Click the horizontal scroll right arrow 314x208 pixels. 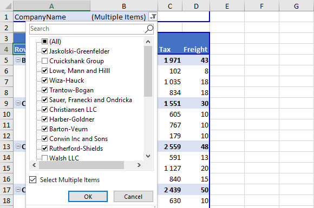point(139,165)
